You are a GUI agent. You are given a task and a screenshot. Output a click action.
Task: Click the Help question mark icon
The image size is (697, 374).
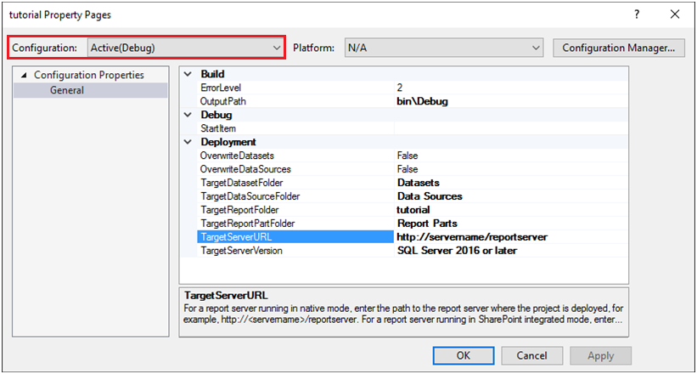(637, 14)
